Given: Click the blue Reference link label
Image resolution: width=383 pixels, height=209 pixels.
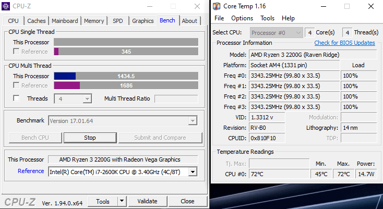Looking at the screenshot, I should (x=31, y=171).
